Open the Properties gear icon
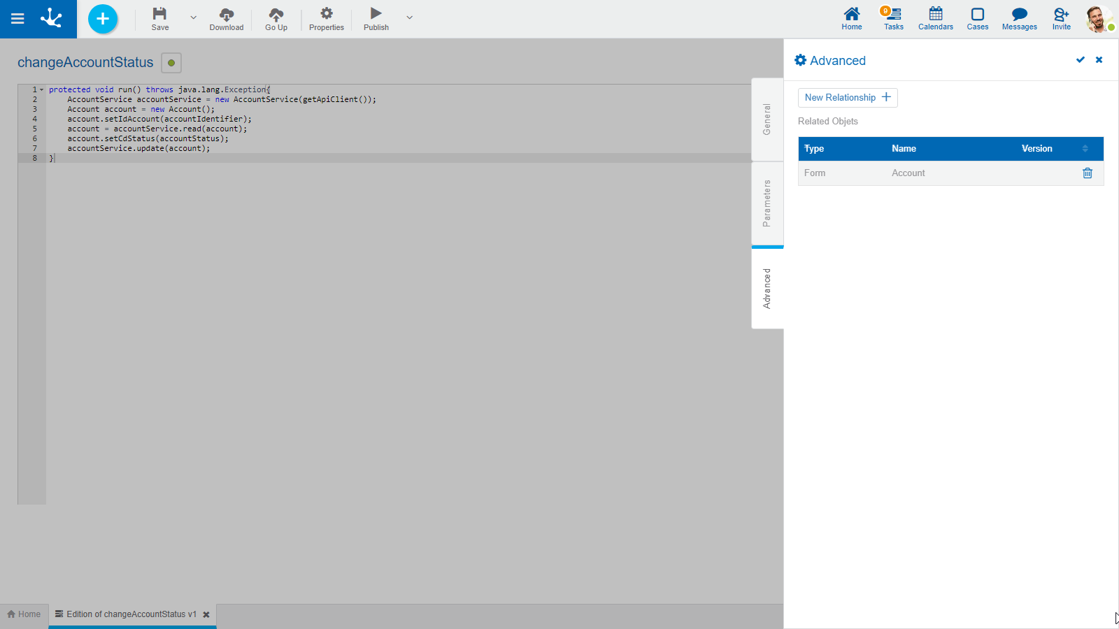 coord(327,14)
